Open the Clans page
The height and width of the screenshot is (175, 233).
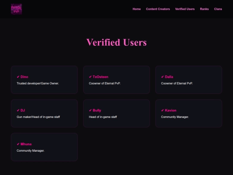click(x=218, y=9)
